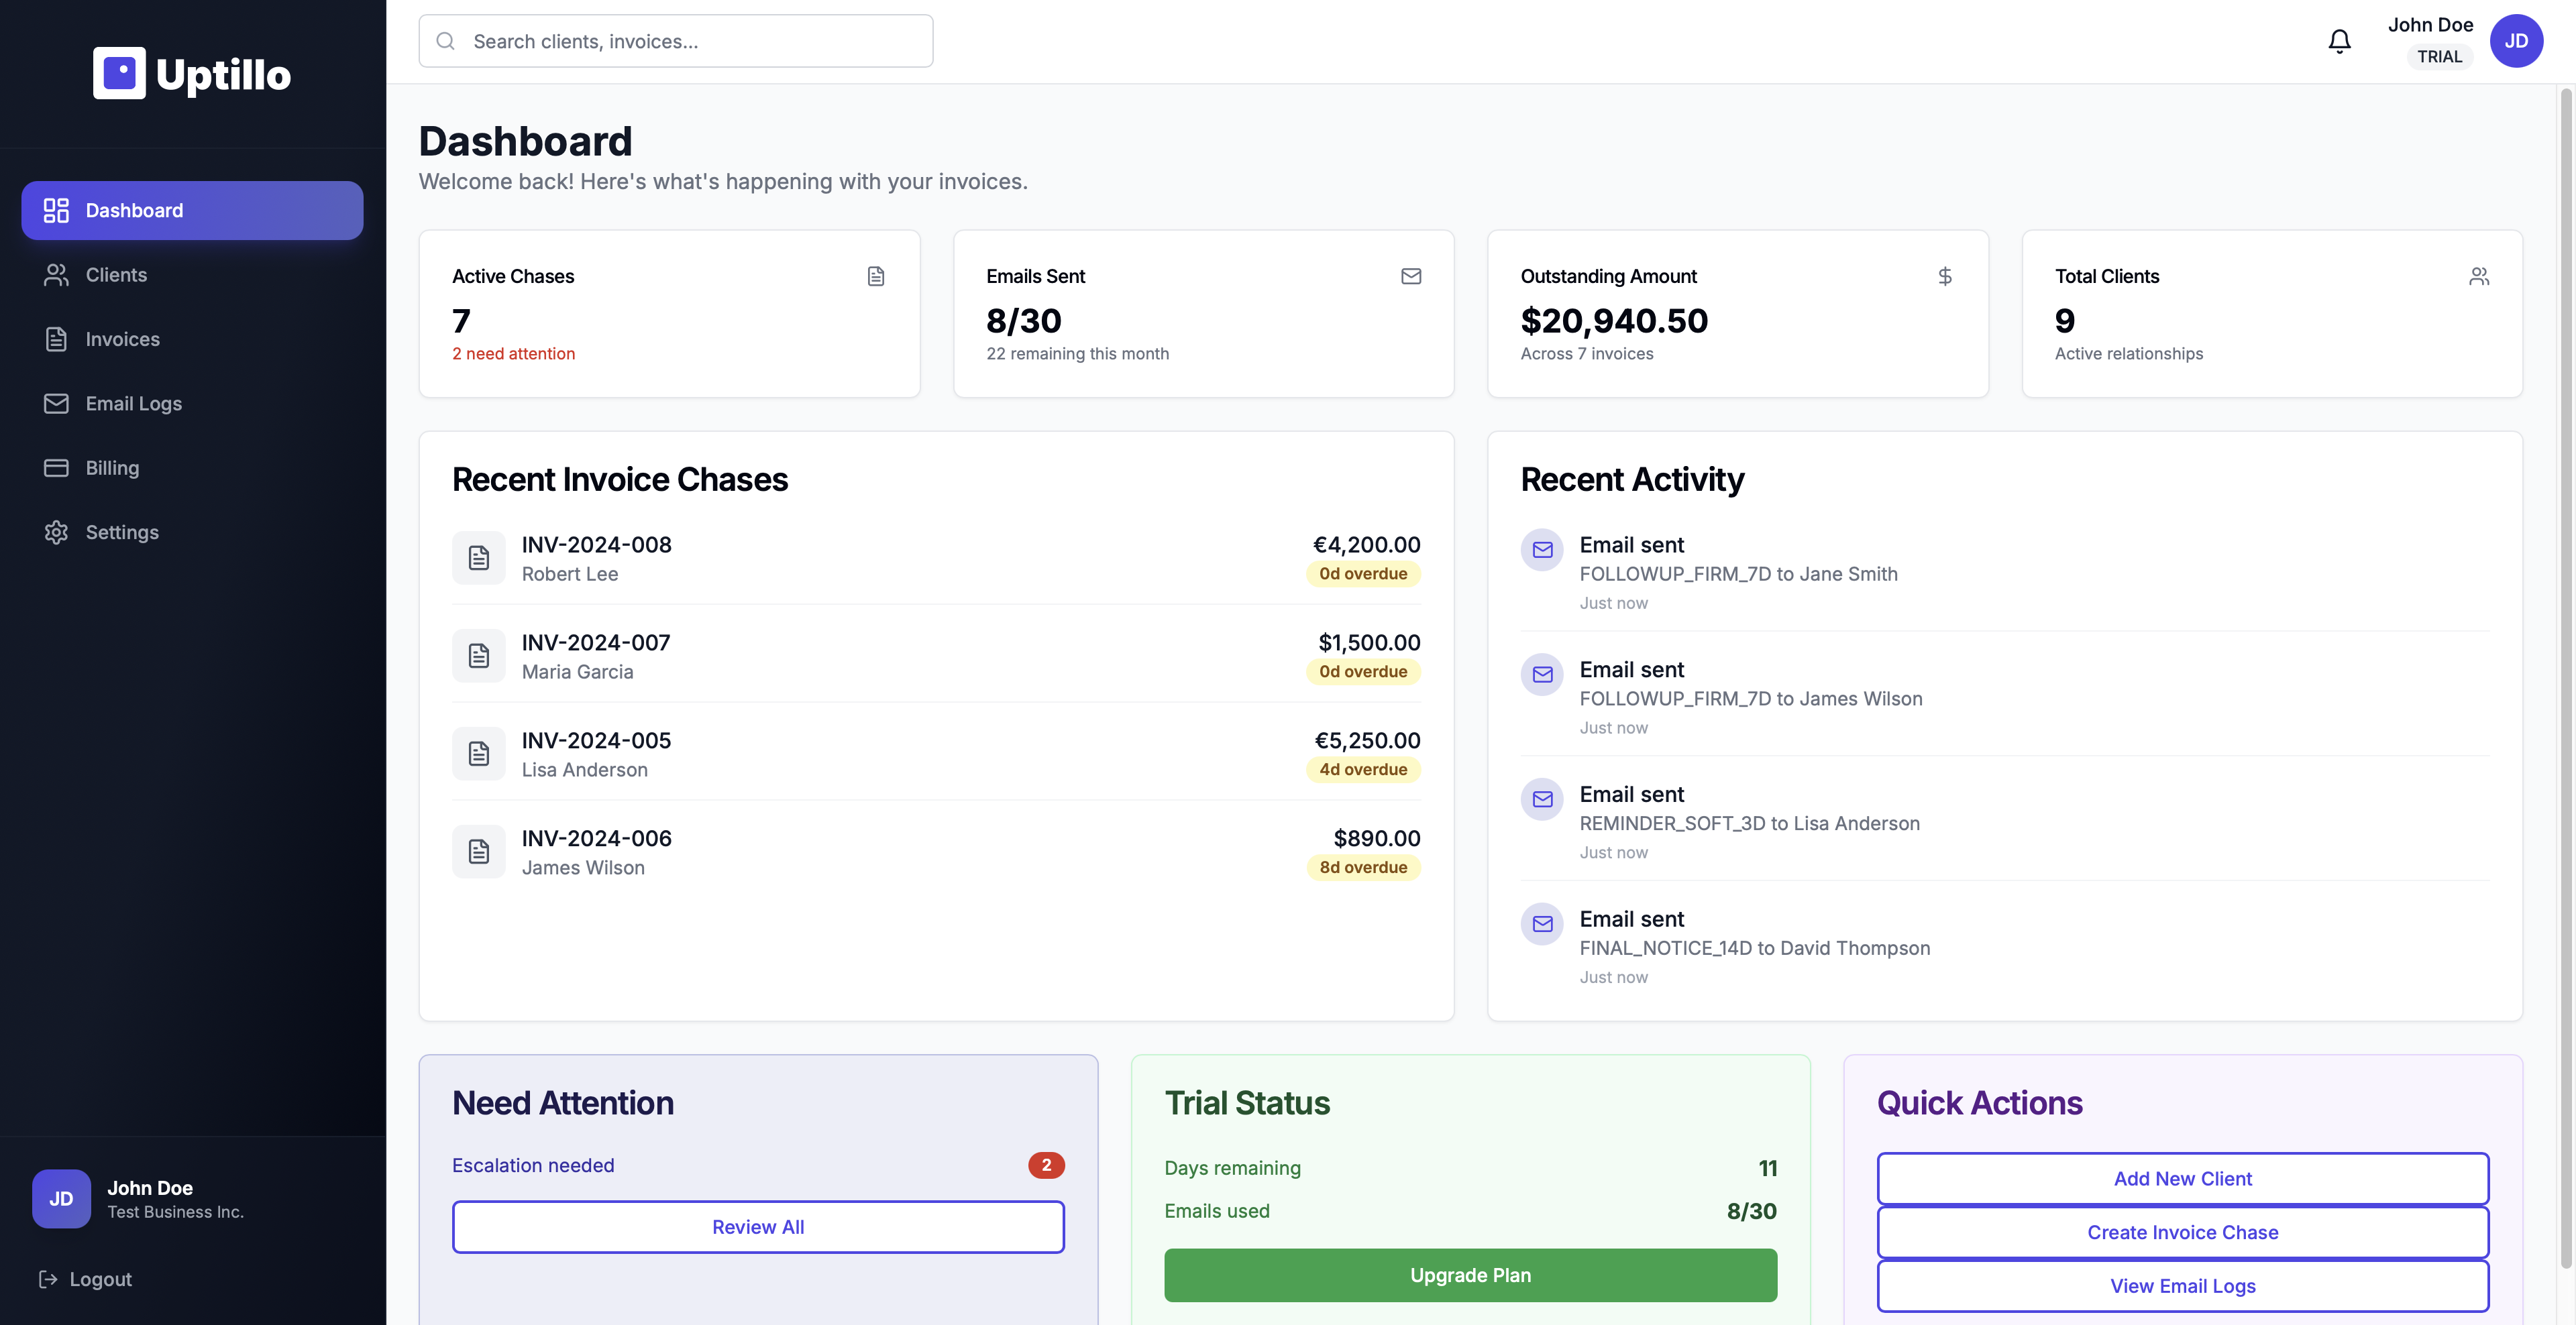Click the Outstanding Amount dollar icon

[1945, 276]
